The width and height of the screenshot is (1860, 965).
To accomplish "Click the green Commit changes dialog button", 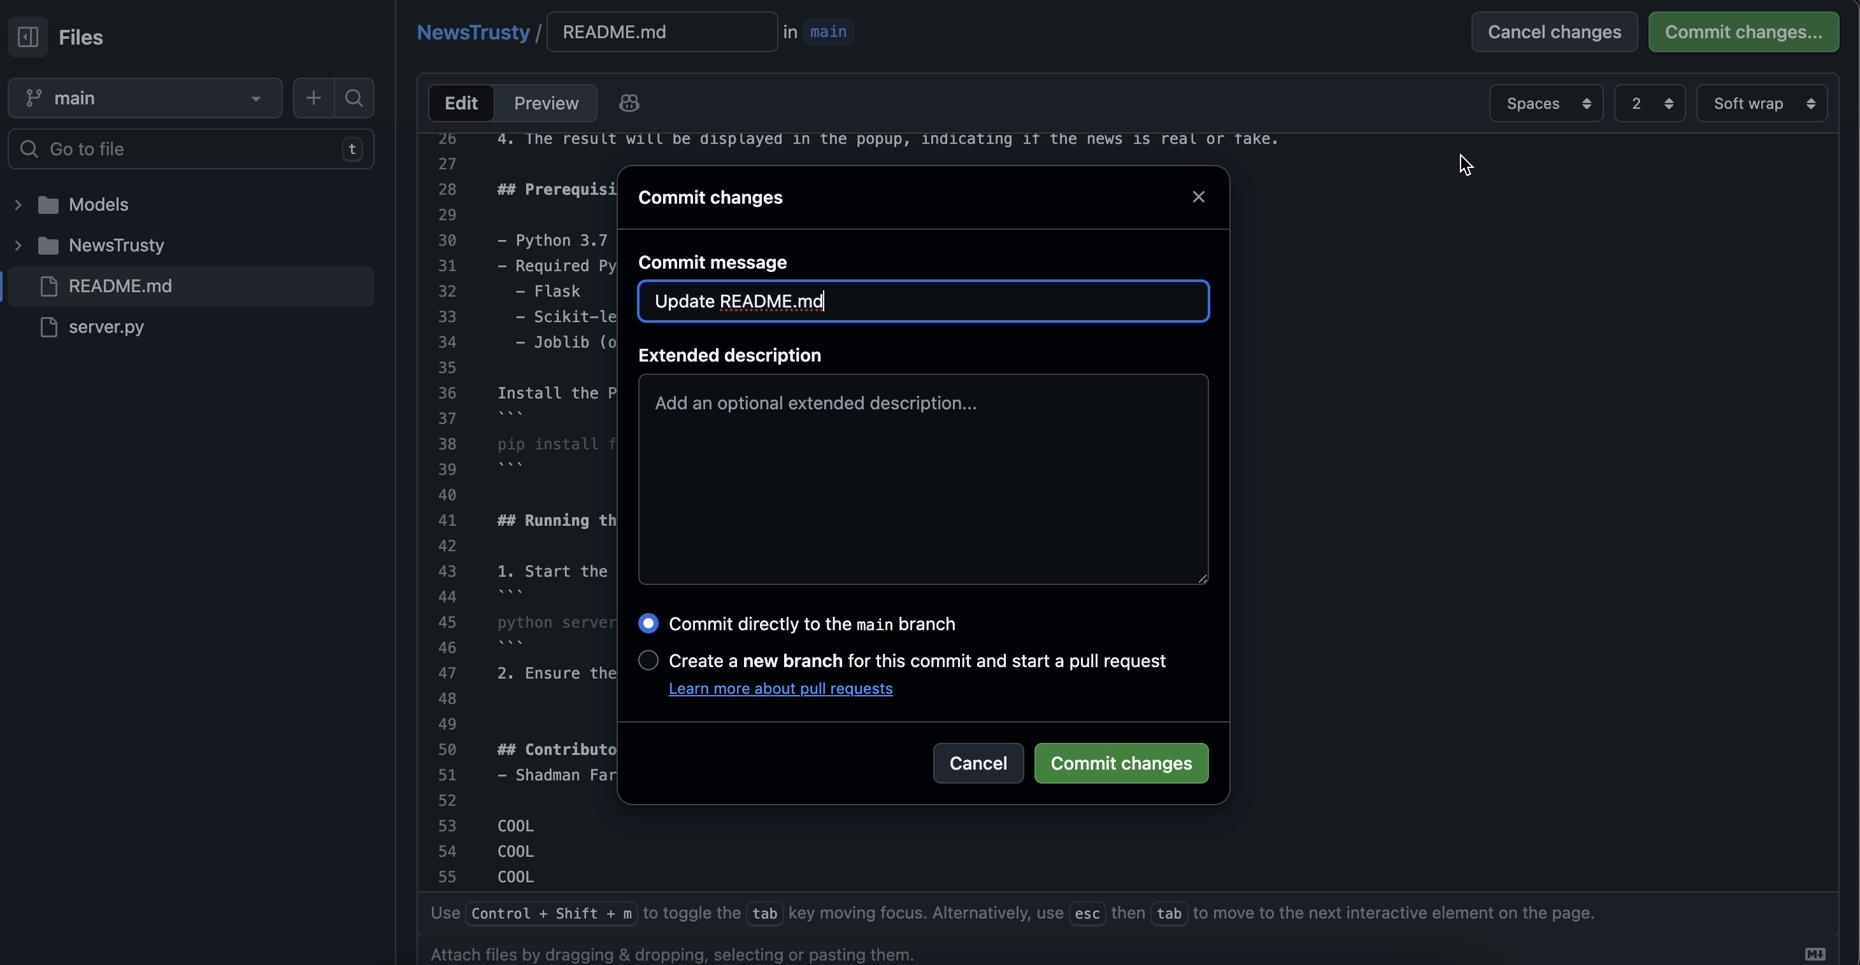I will [x=1120, y=763].
